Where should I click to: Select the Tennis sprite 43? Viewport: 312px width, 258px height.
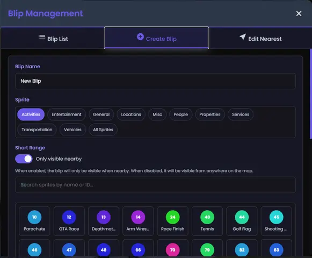tap(207, 221)
